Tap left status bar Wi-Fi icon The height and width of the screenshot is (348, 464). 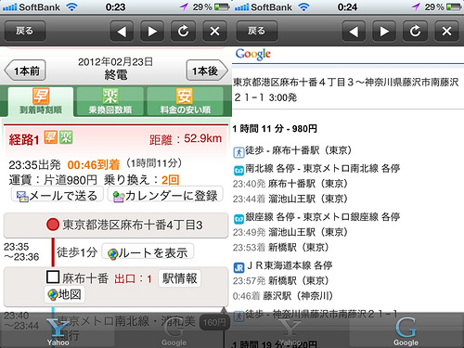(x=71, y=6)
